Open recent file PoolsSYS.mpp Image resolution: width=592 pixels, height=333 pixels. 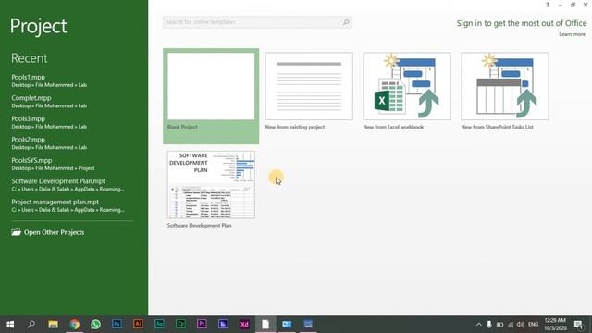click(x=53, y=164)
